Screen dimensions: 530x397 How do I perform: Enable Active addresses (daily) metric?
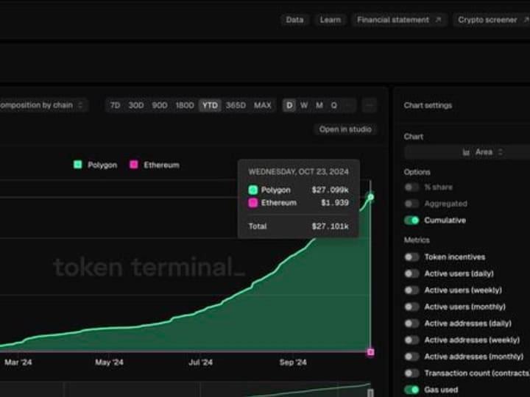tap(411, 323)
